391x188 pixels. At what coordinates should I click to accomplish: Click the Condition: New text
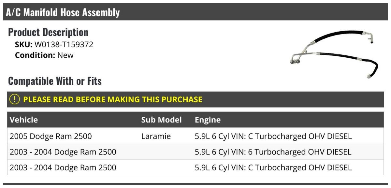[44, 55]
